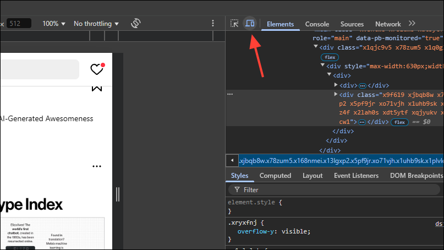The height and width of the screenshot is (250, 444).
Task: Click the rotate screen orientation icon
Action: tap(136, 24)
